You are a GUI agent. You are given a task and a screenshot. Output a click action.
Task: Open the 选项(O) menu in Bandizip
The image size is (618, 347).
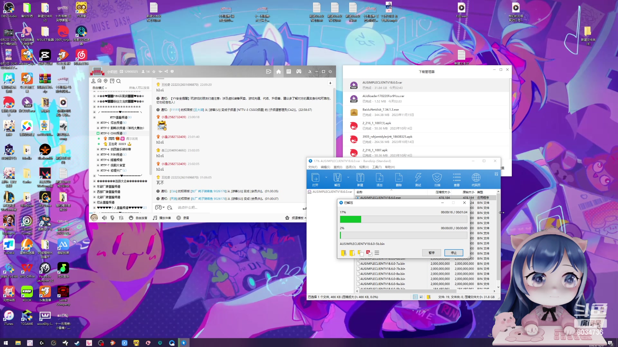pos(351,167)
